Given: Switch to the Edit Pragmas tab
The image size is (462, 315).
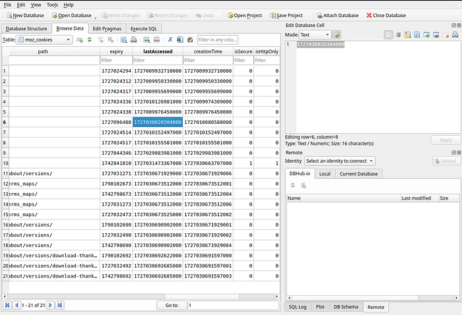Looking at the screenshot, I should 107,28.
